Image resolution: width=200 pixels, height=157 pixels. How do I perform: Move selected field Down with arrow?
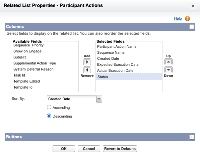169,70
